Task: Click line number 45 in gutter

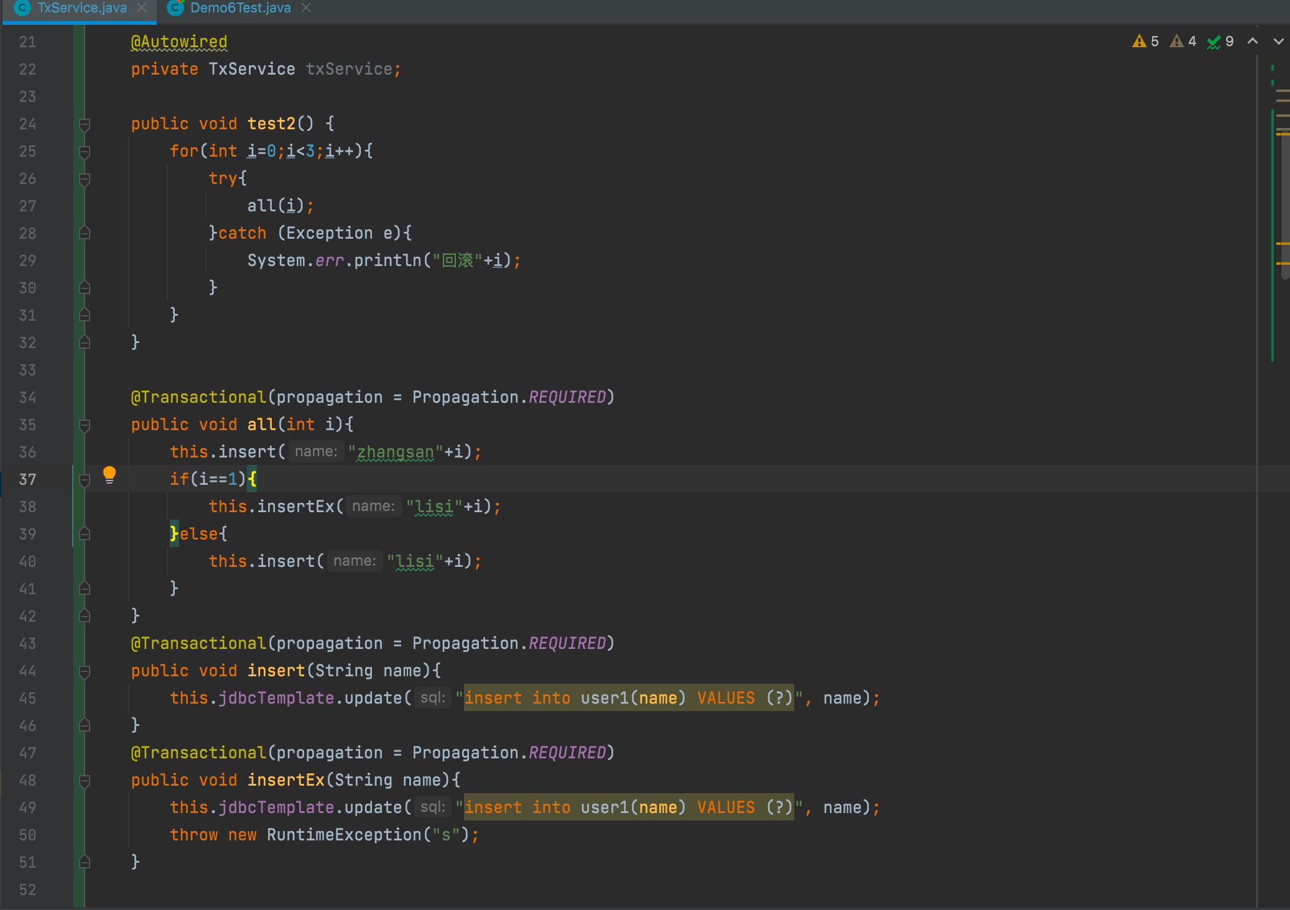Action: (27, 698)
